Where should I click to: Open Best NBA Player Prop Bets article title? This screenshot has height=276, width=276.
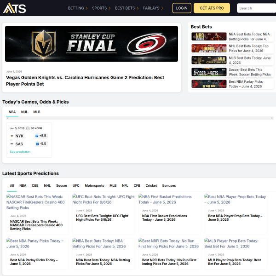235,218
